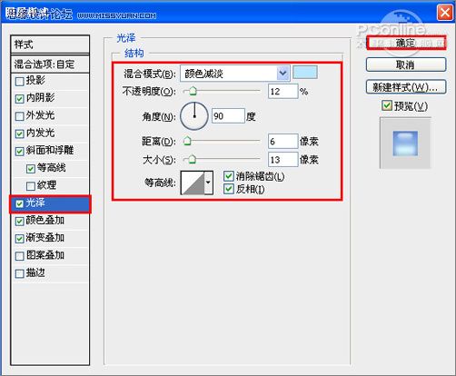Open the light blue satin color swatch
This screenshot has width=456, height=376.
(305, 73)
